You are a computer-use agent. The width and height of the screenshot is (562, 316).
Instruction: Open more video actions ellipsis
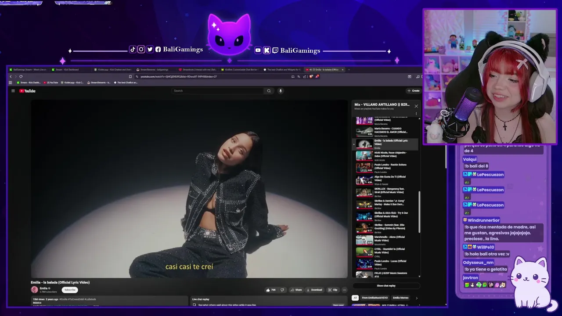click(345, 290)
